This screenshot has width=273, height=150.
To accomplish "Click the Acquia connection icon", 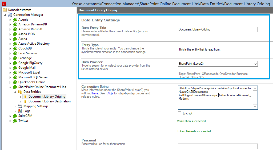I will 15,20.
